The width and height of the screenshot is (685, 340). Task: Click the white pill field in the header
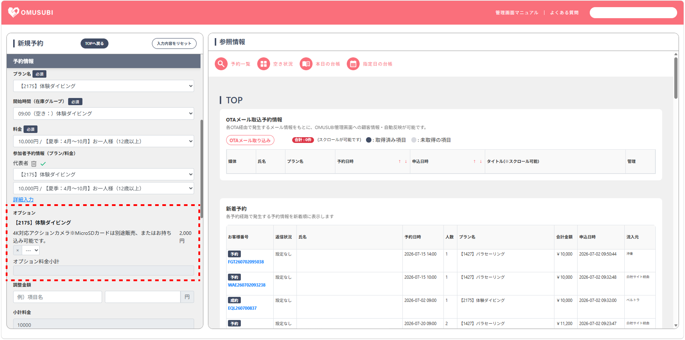(633, 12)
